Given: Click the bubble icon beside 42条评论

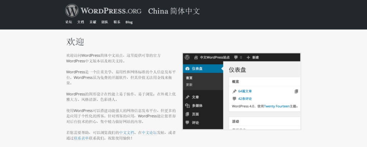Looking at the screenshot, I should 234,99.
